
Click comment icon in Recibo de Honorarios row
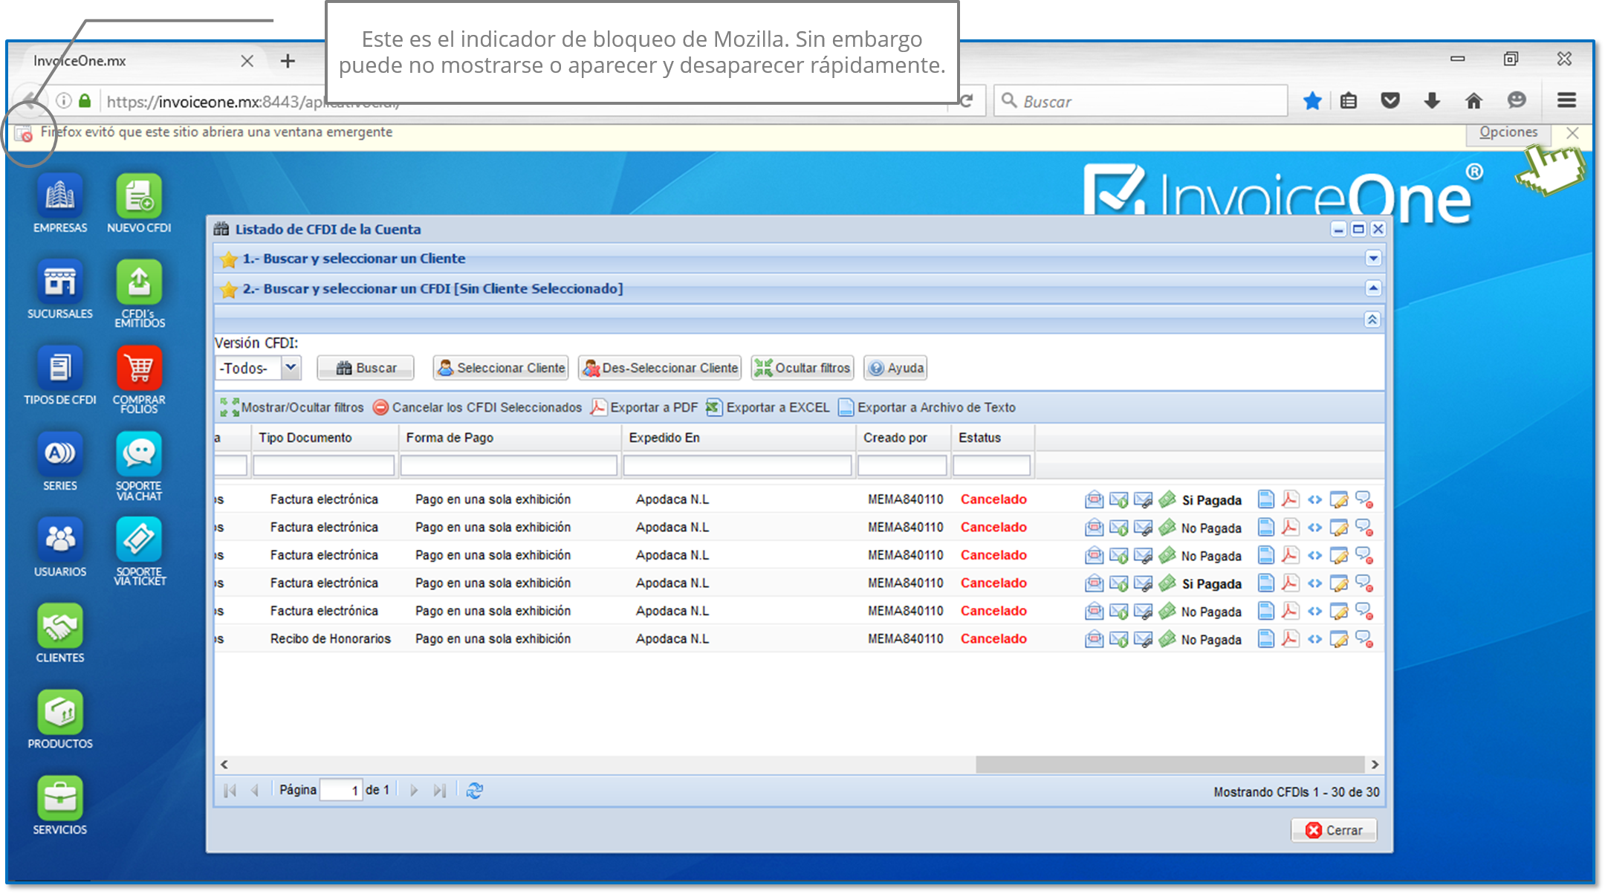click(1364, 639)
